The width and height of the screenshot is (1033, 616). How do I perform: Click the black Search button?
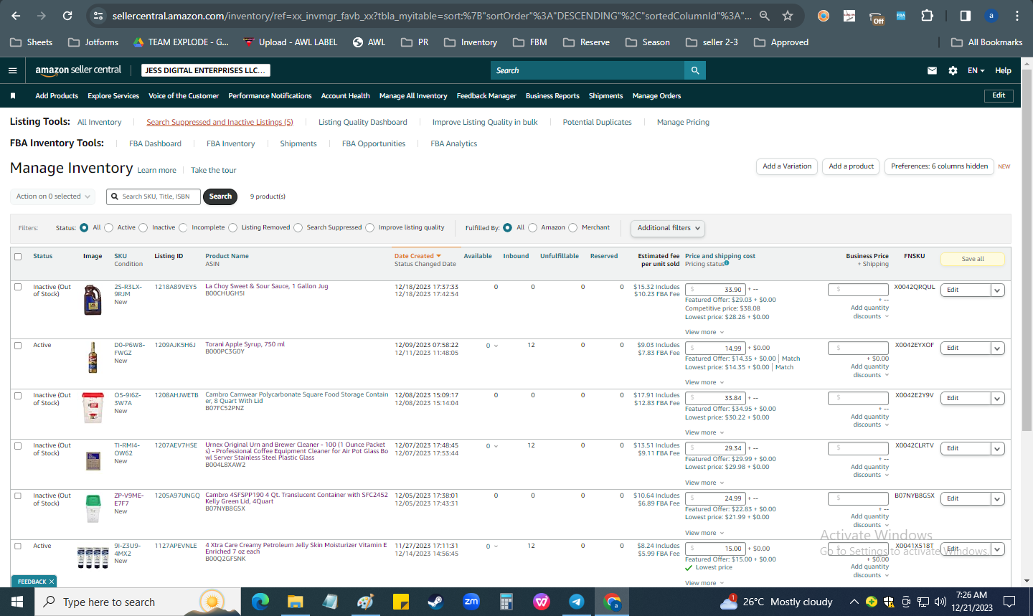[220, 196]
